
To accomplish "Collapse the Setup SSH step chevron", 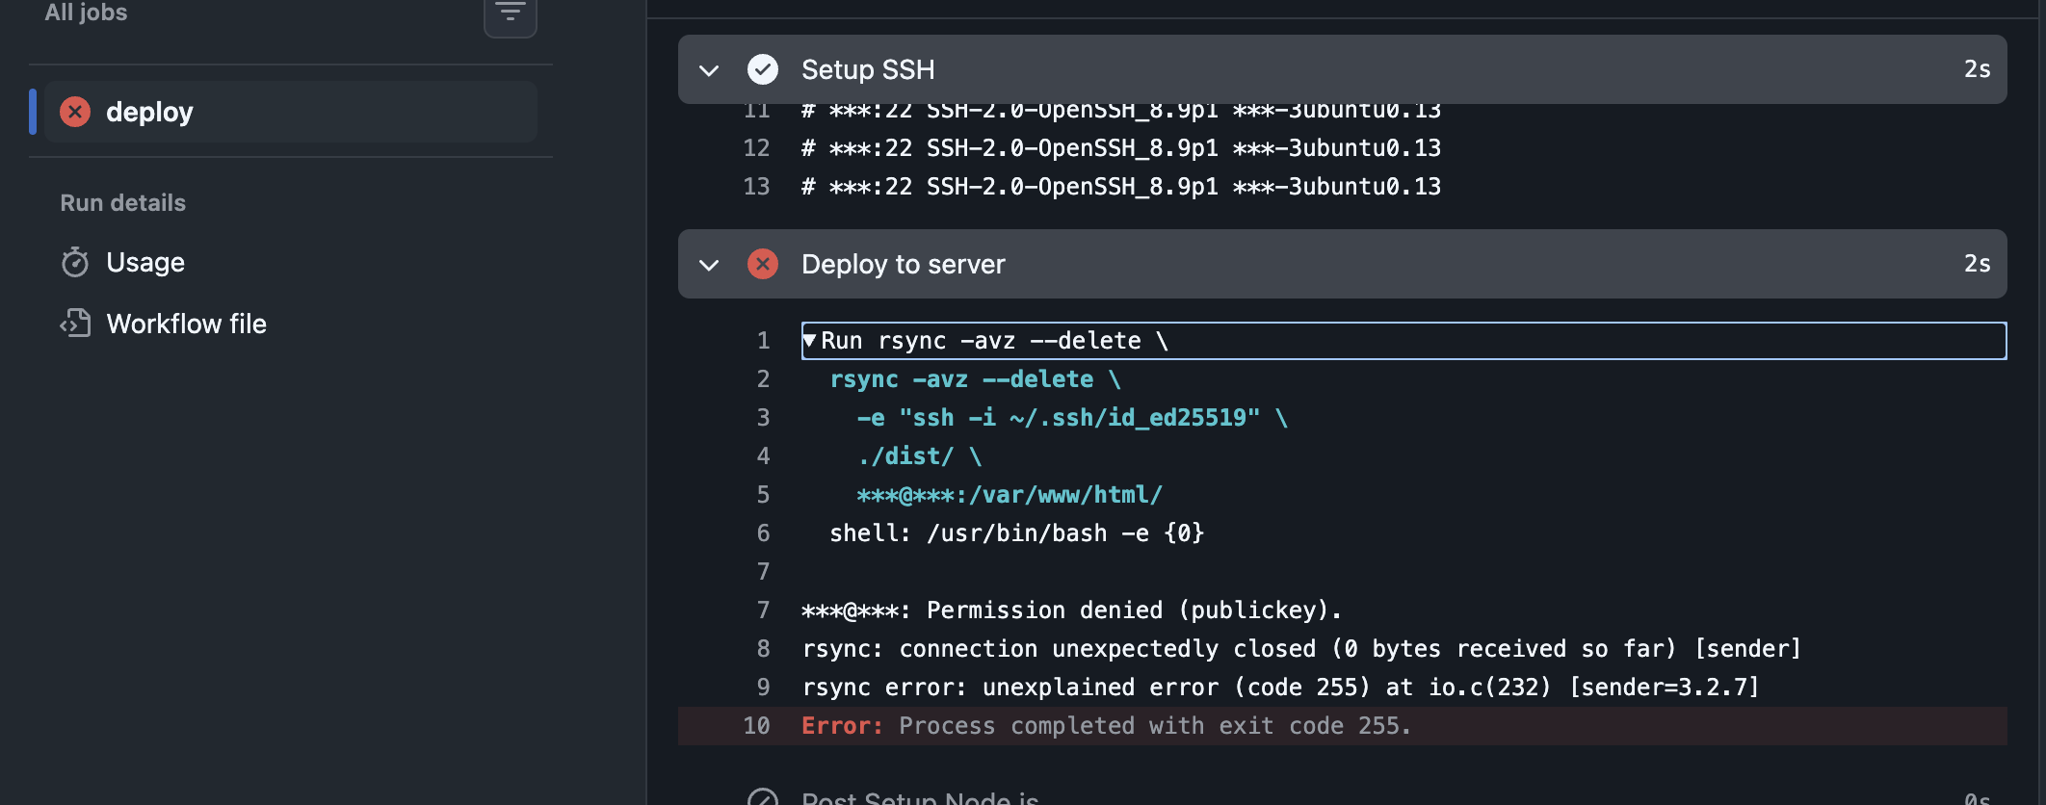I will point(709,70).
